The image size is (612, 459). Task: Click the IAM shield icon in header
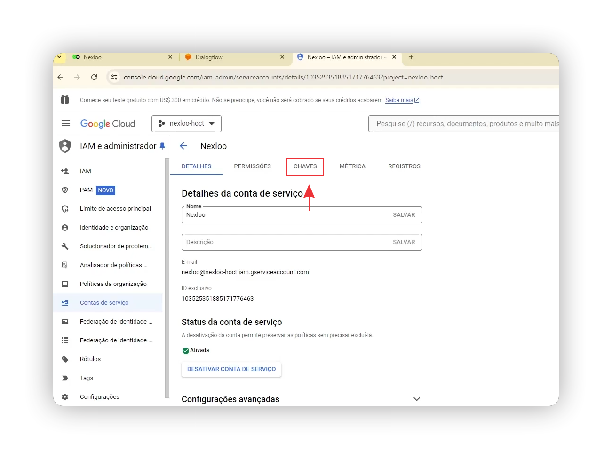65,146
